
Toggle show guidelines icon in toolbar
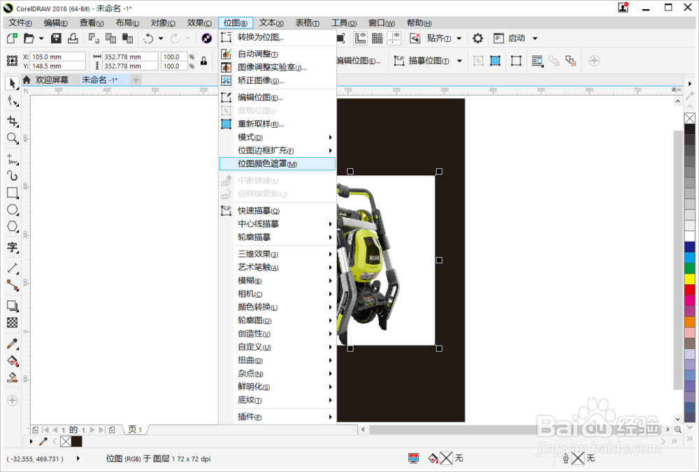click(394, 38)
